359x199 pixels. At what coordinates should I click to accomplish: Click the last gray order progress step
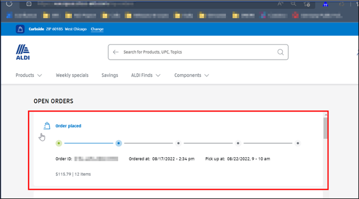pyautogui.click(x=298, y=143)
